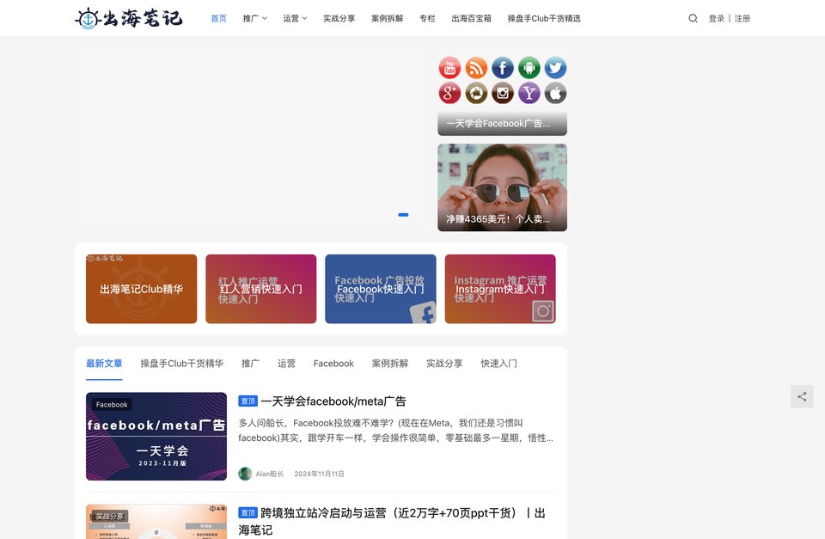
Task: Expand the 推广 navigation dropdown
Action: [254, 18]
